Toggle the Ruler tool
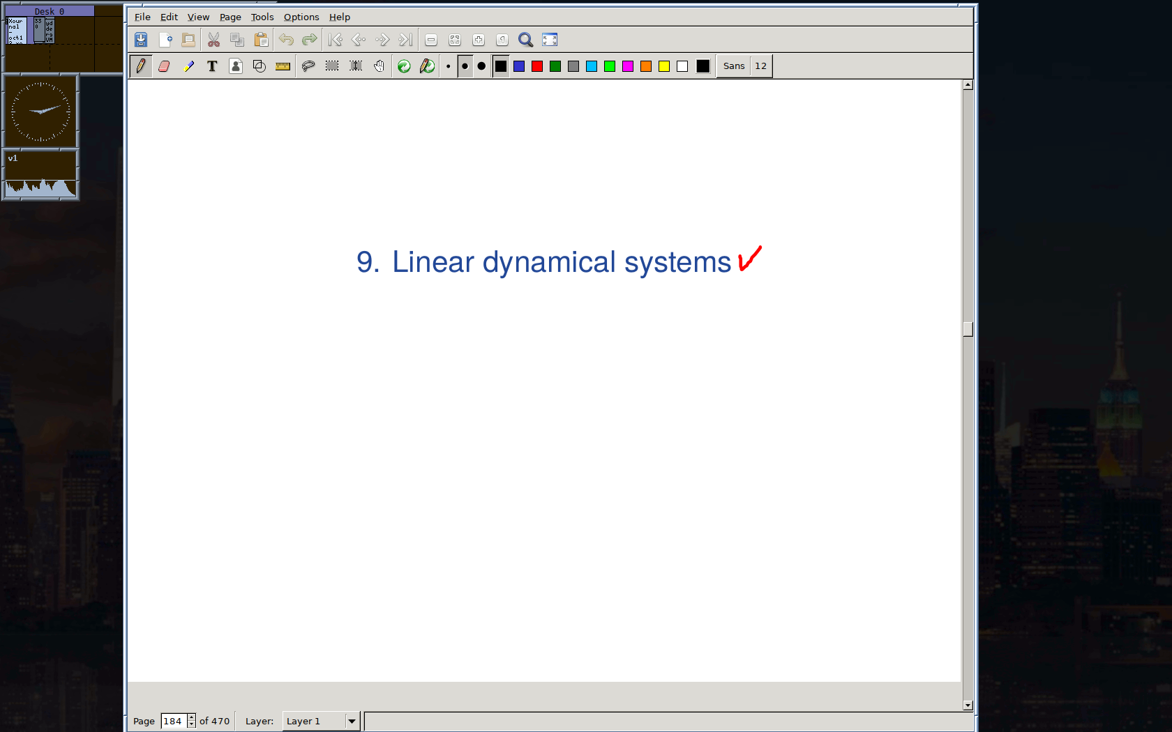This screenshot has height=732, width=1172. click(x=283, y=66)
